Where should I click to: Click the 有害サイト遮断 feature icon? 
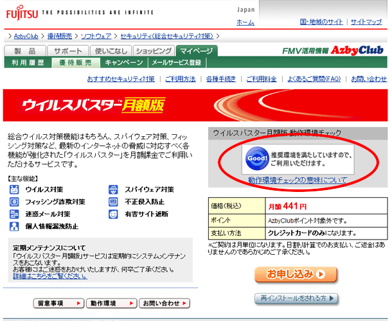click(113, 214)
